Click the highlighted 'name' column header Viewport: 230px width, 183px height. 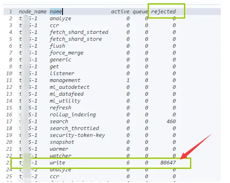(56, 11)
